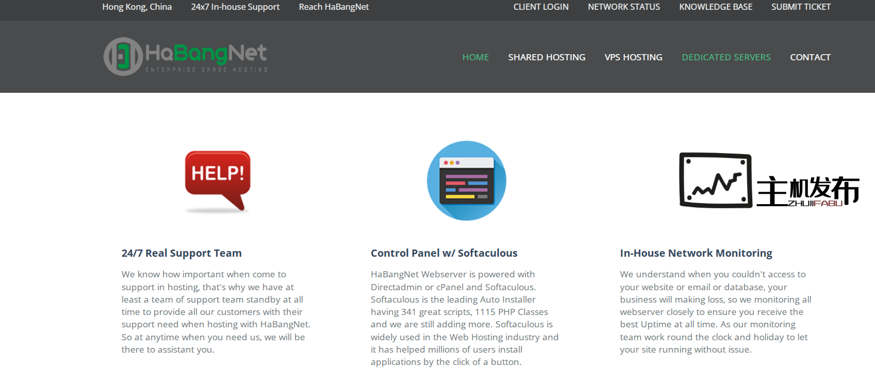Click the In-House Network Monitoring heading
875x382 pixels.
[696, 253]
